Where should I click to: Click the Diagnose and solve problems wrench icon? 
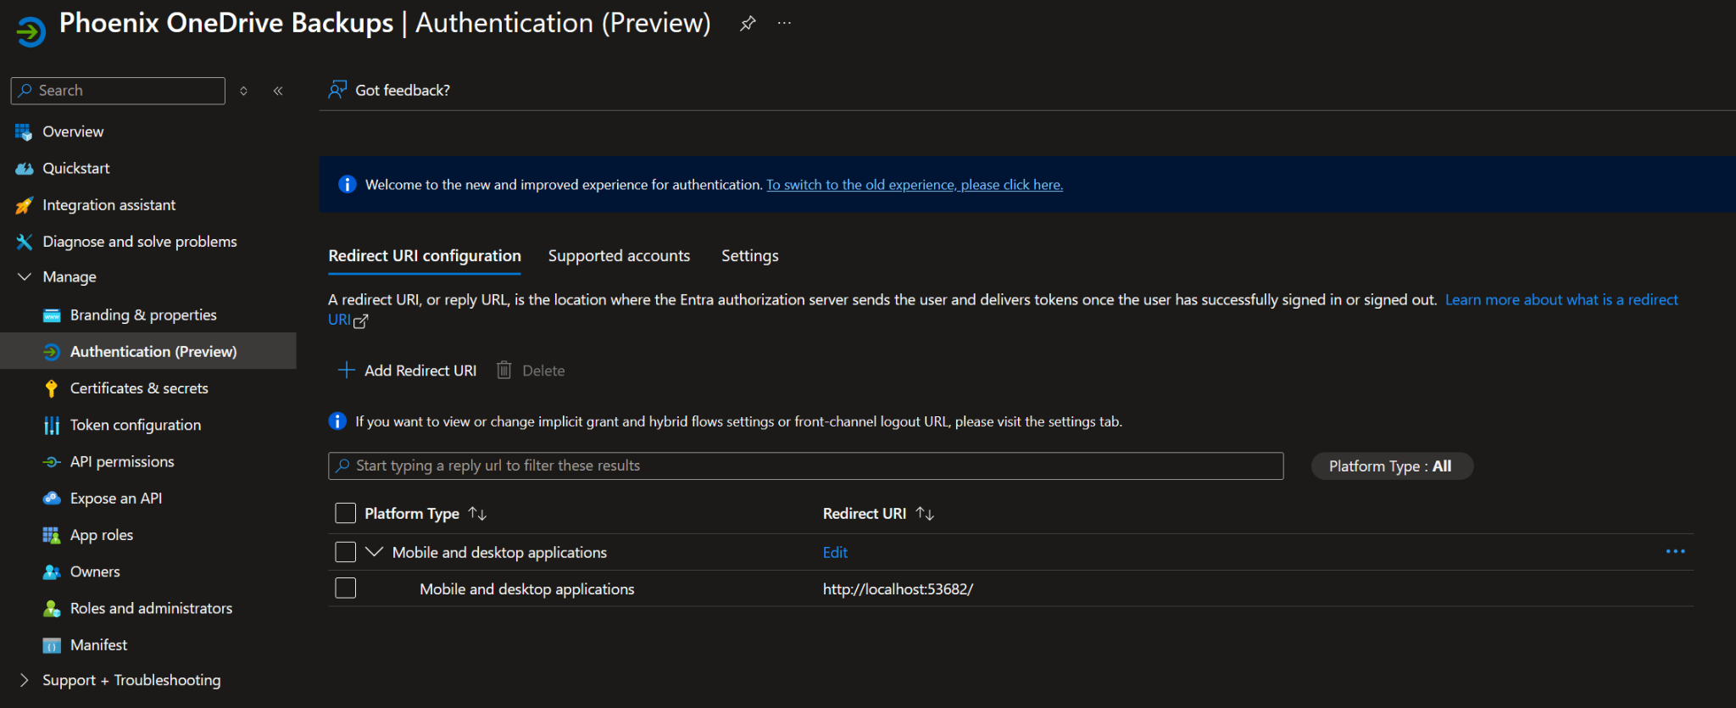point(24,242)
